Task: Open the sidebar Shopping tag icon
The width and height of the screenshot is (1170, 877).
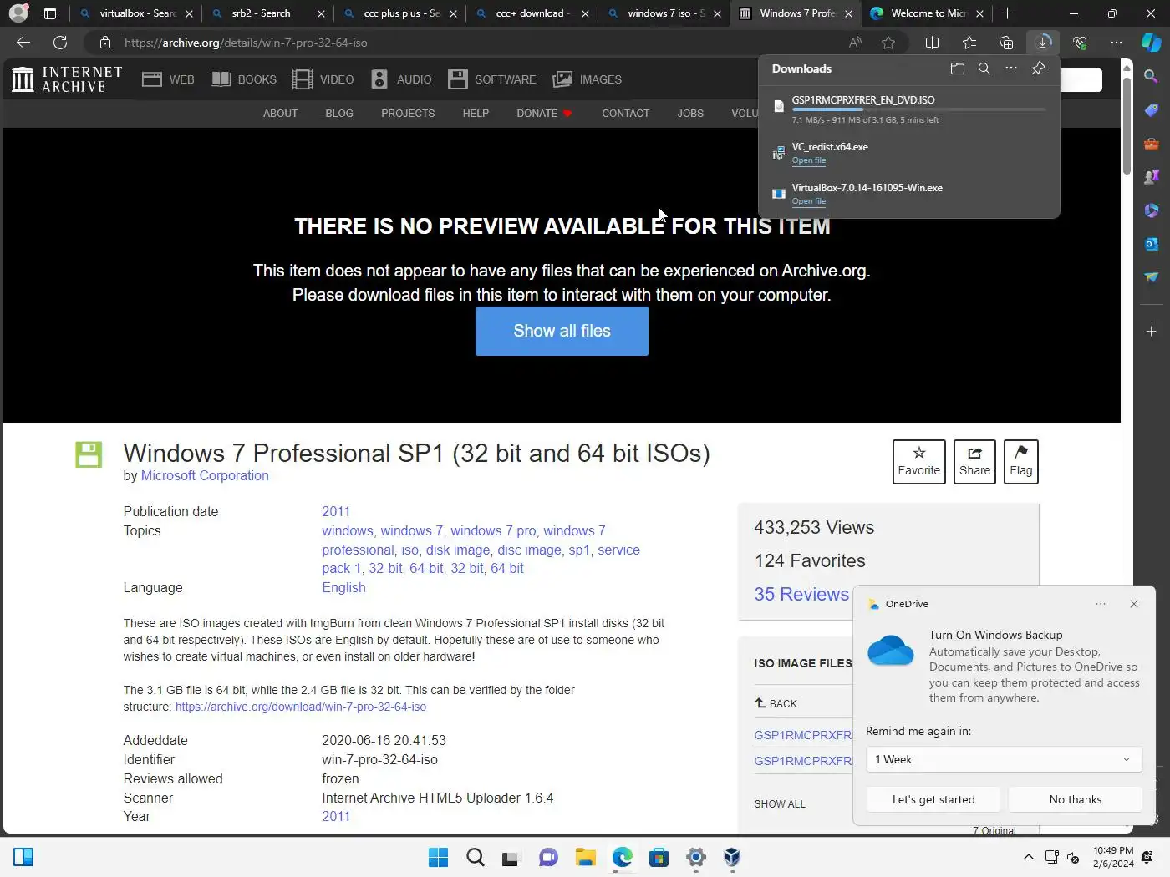Action: click(x=1151, y=110)
